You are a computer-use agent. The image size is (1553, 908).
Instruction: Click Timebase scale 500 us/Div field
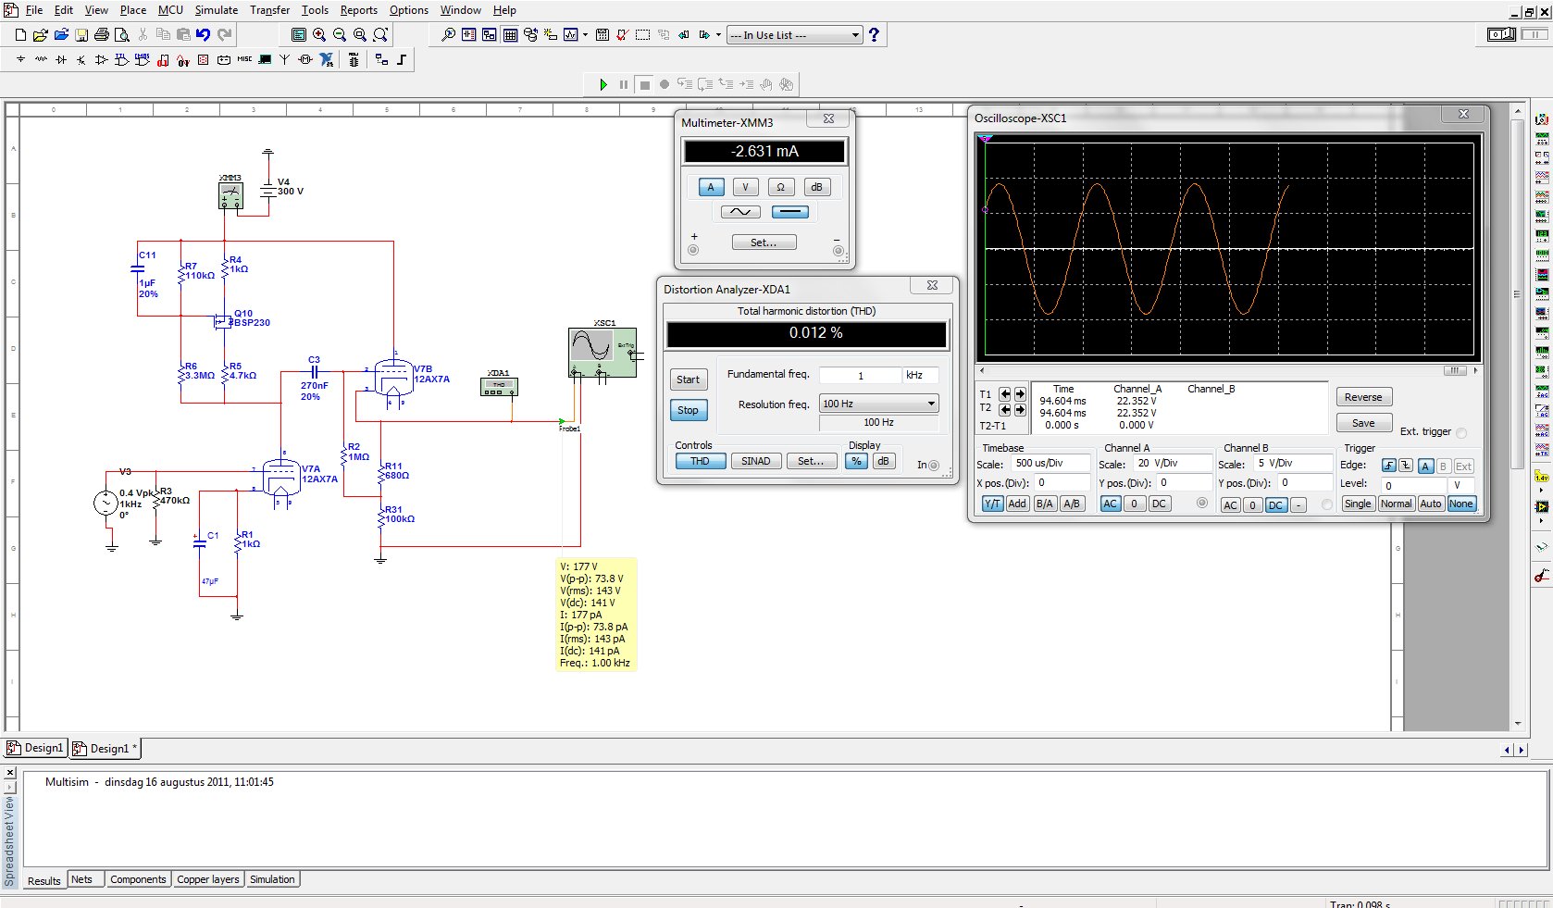[1051, 463]
